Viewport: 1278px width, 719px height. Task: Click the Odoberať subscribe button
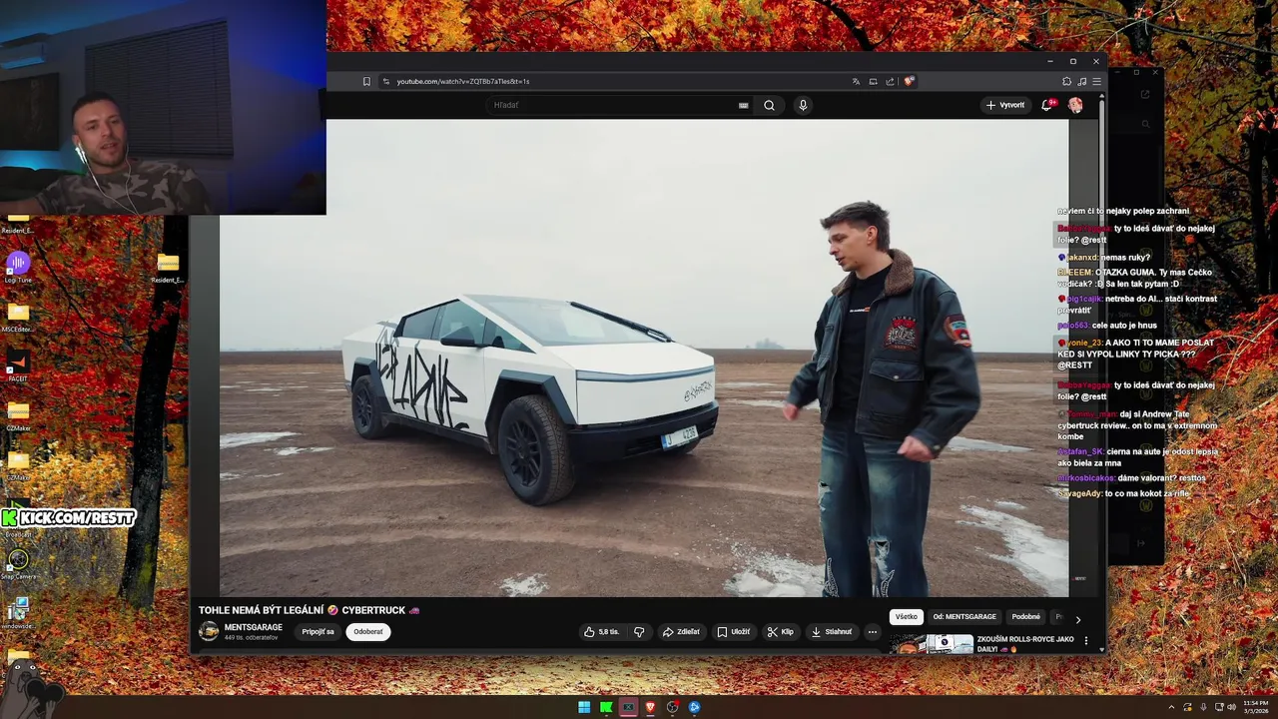(368, 631)
